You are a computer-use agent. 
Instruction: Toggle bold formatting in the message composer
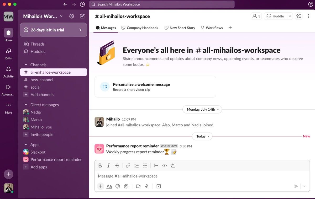[100, 165]
